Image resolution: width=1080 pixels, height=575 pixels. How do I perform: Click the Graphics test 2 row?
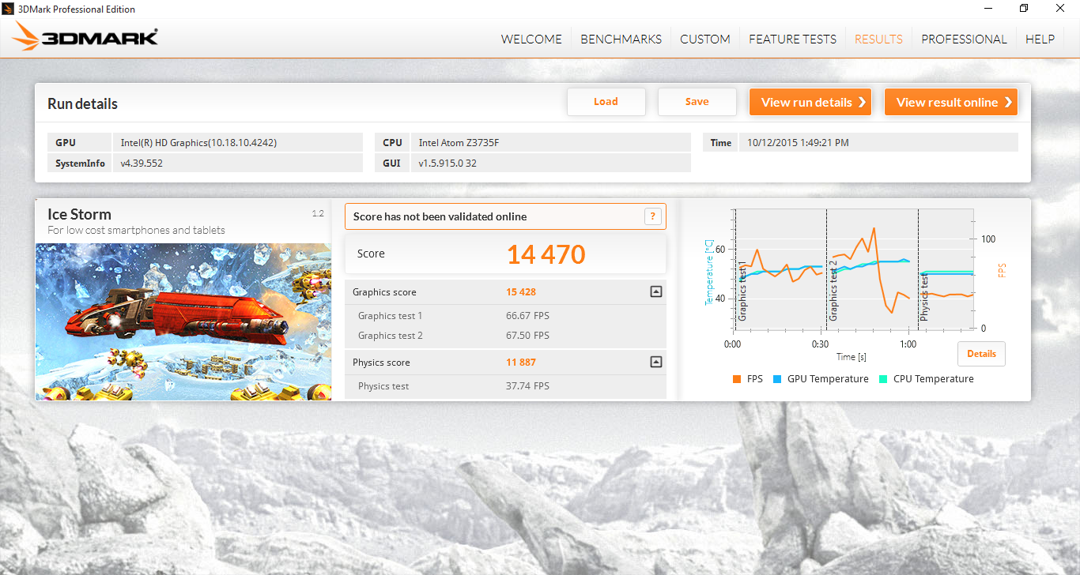tap(506, 336)
